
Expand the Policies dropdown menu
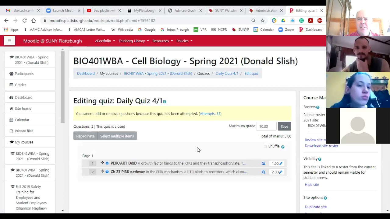184,41
